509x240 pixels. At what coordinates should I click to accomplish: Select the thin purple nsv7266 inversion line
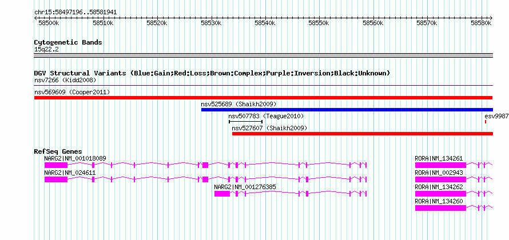pyautogui.click(x=263, y=86)
